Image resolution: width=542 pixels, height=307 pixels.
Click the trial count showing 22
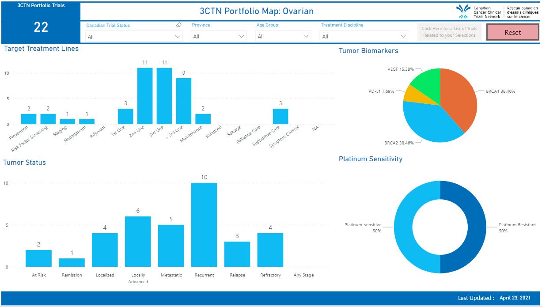click(x=41, y=27)
